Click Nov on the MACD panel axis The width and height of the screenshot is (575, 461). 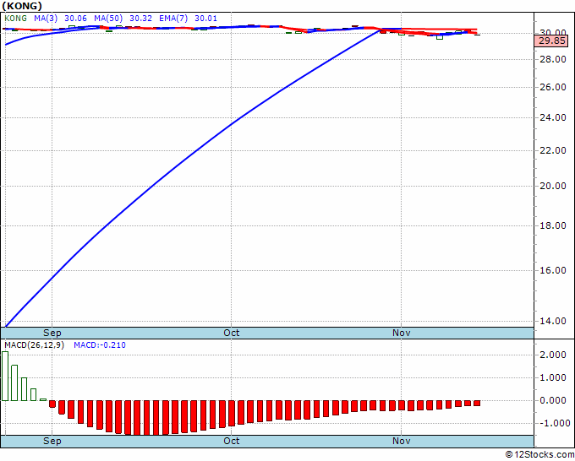pos(401,441)
